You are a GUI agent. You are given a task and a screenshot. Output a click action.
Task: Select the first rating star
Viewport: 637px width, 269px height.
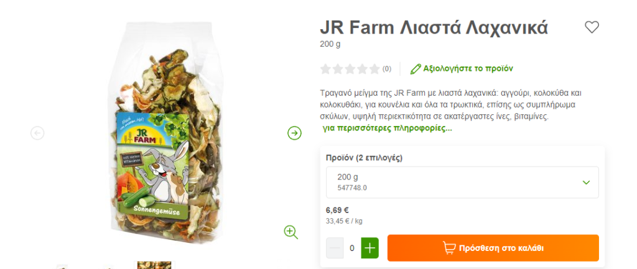pyautogui.click(x=325, y=69)
